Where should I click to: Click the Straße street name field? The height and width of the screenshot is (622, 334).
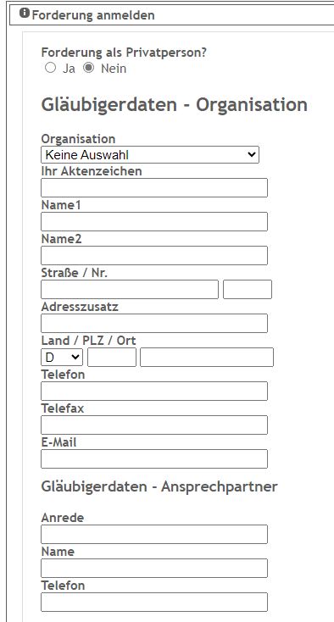coord(130,289)
